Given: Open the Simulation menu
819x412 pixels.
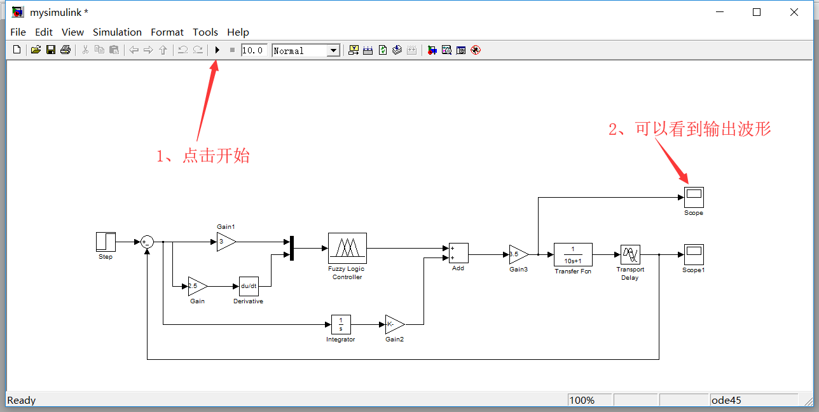Looking at the screenshot, I should coord(117,32).
